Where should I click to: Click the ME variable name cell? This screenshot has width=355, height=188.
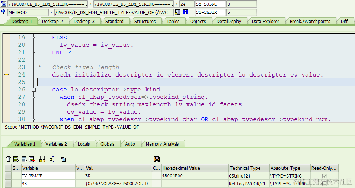48,184
